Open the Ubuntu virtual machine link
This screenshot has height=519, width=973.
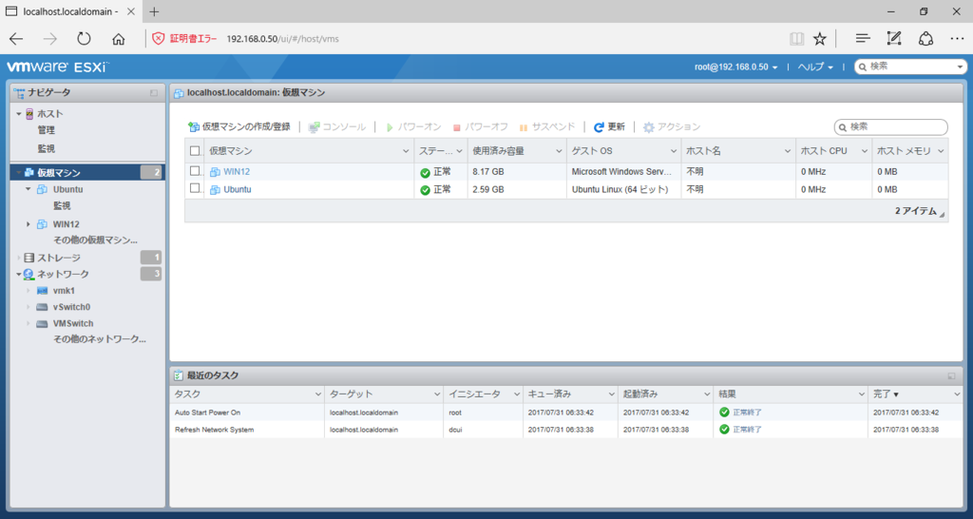click(x=238, y=190)
